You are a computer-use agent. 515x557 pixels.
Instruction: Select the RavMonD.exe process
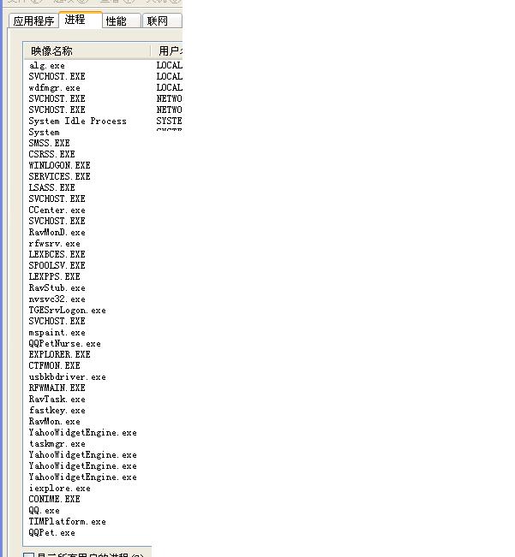tap(57, 233)
